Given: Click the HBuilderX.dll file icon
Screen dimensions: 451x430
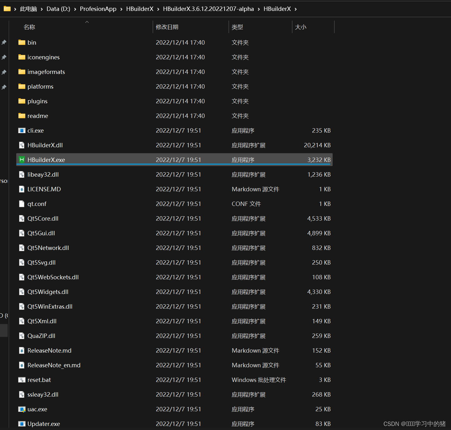Looking at the screenshot, I should pyautogui.click(x=22, y=145).
